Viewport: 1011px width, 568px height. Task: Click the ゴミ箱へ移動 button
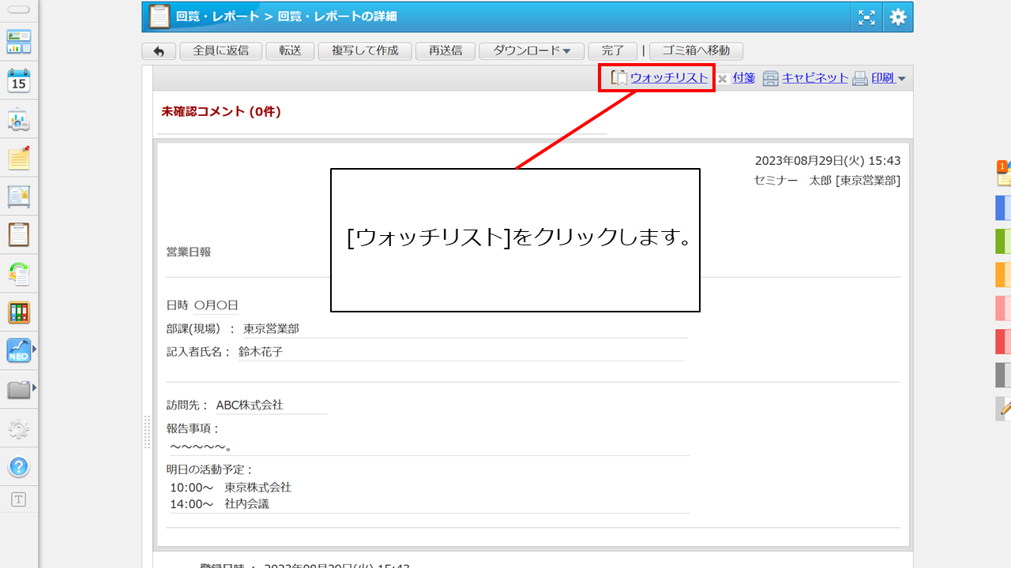696,51
